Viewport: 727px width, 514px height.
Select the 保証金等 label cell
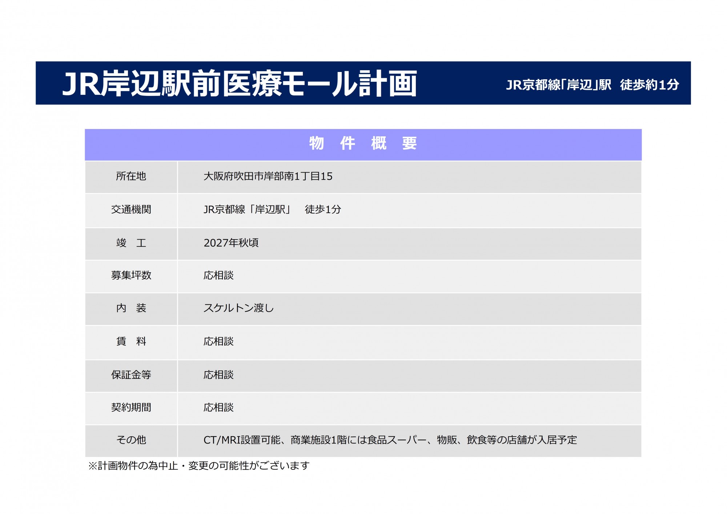131,375
